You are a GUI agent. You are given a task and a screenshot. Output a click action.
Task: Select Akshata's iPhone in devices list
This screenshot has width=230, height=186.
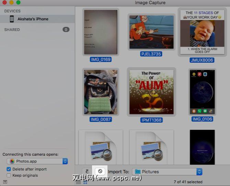tap(37, 19)
